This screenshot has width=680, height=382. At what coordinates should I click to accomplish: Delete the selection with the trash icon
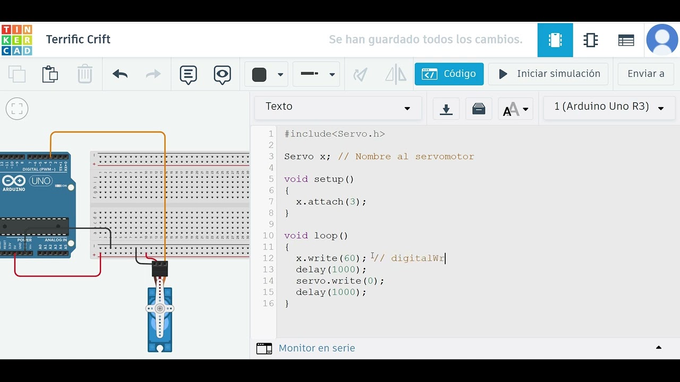(x=84, y=74)
